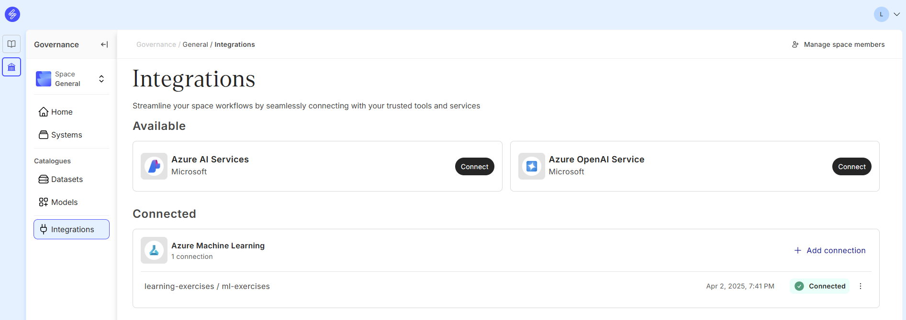Open the Datasets catalogue
Screen dimensions: 906x320
point(67,179)
